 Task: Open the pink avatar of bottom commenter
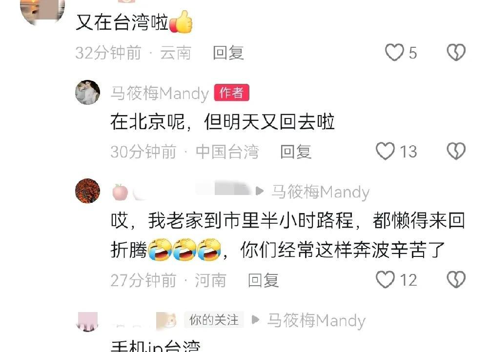[x=87, y=321]
